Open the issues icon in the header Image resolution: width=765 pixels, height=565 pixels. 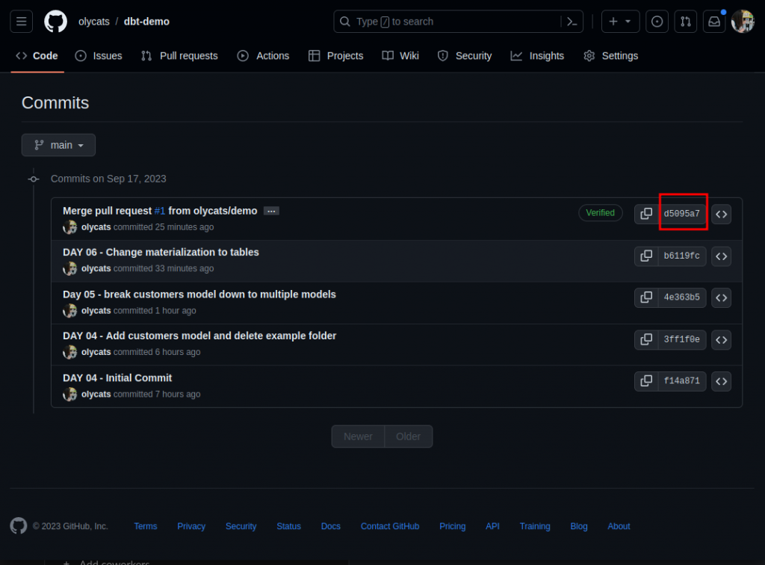pos(657,22)
